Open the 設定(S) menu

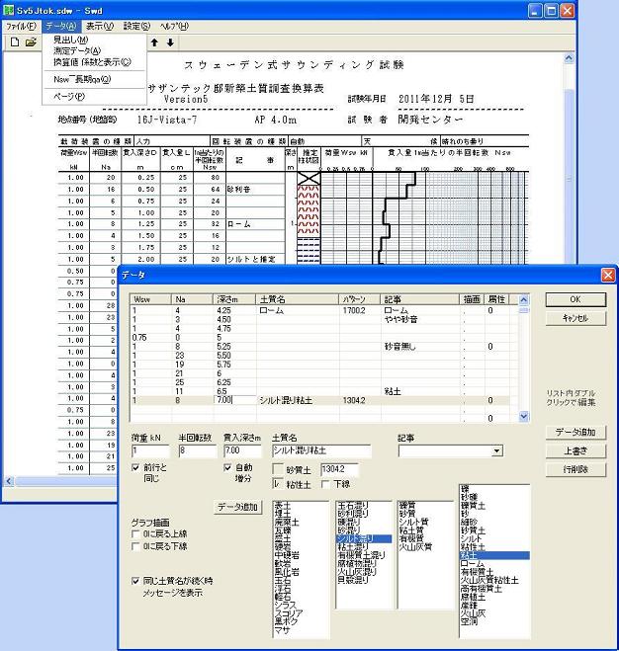coord(136,26)
